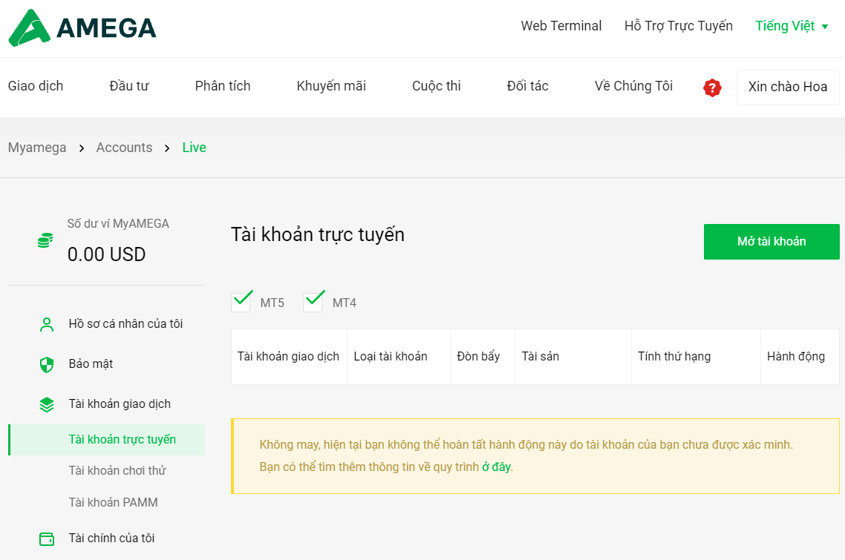Click the shield icon next to Bảo mật
Screen dimensions: 845x560
47,364
